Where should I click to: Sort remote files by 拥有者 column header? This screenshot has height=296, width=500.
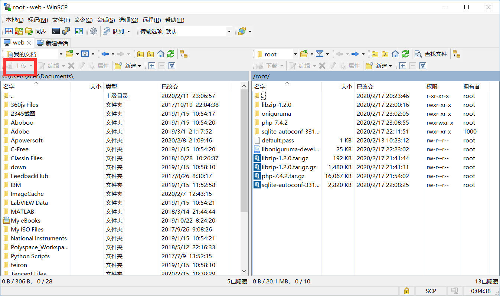tap(476, 86)
